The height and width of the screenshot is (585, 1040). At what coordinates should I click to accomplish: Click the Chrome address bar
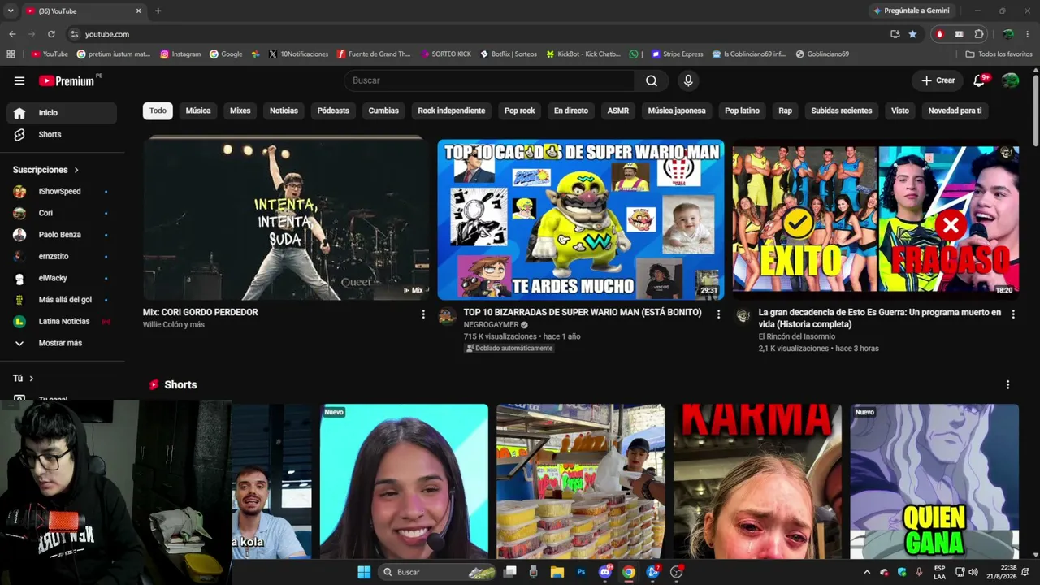pos(479,34)
